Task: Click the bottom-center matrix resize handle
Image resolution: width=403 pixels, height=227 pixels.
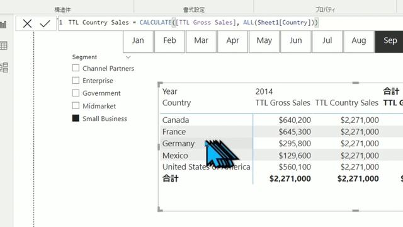Action: (x=355, y=211)
